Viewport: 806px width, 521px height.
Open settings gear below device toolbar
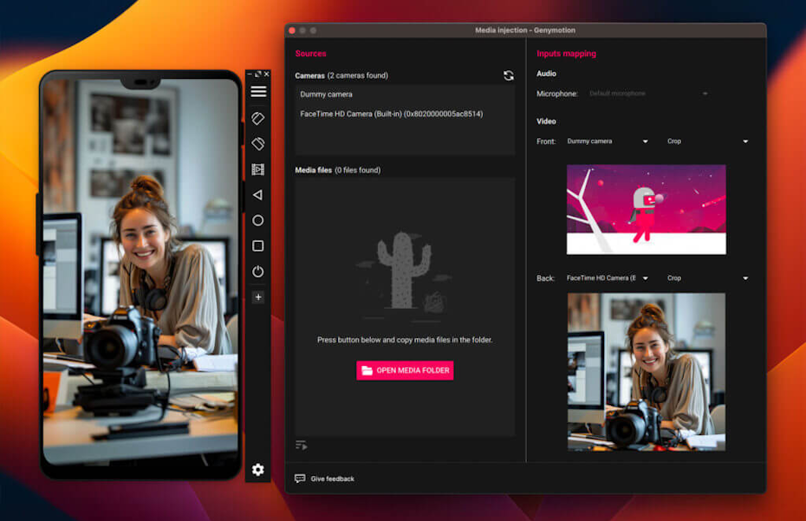(258, 469)
